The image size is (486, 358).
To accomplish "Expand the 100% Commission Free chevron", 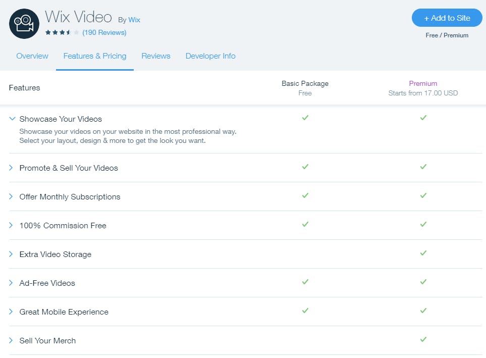I will coord(11,225).
